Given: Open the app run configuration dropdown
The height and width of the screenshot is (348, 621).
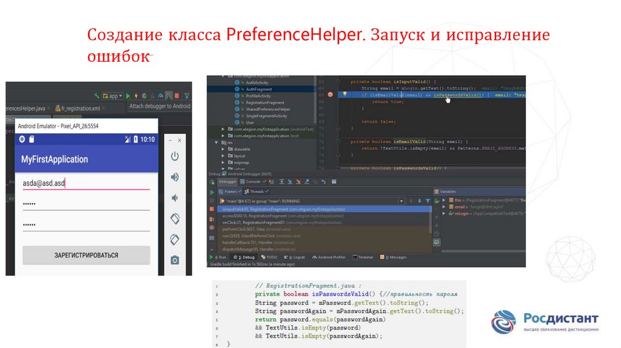Looking at the screenshot, I should click(113, 96).
